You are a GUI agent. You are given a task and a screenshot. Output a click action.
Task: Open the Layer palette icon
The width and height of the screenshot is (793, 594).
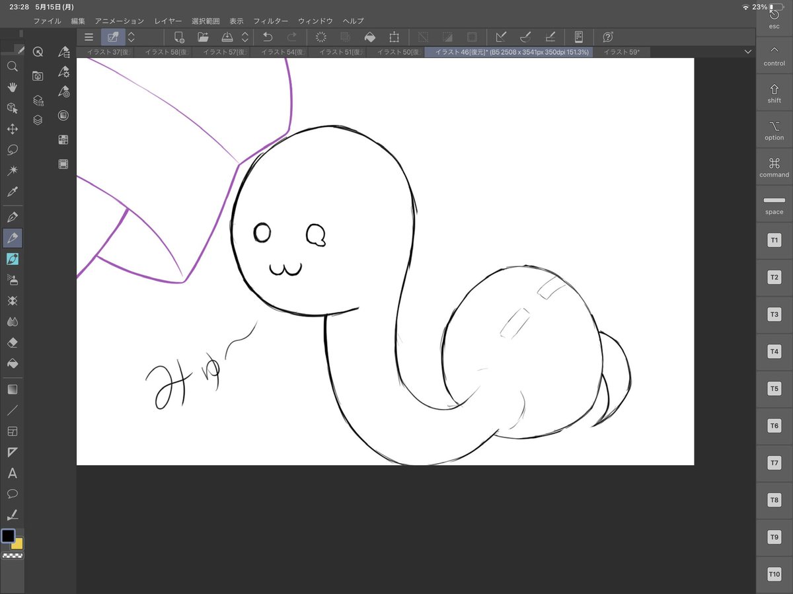coord(38,120)
